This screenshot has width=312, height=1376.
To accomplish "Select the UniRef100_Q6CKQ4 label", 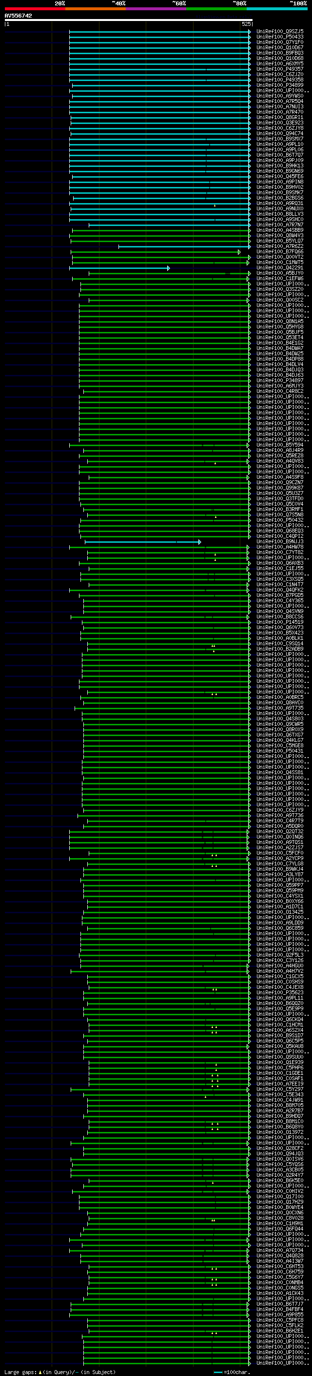I will [x=280, y=1020].
